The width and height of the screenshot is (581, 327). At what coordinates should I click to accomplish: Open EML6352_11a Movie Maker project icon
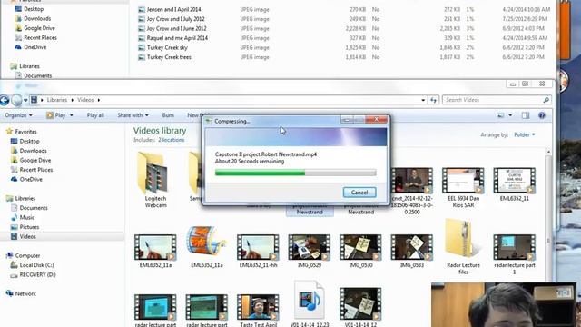pos(207,241)
